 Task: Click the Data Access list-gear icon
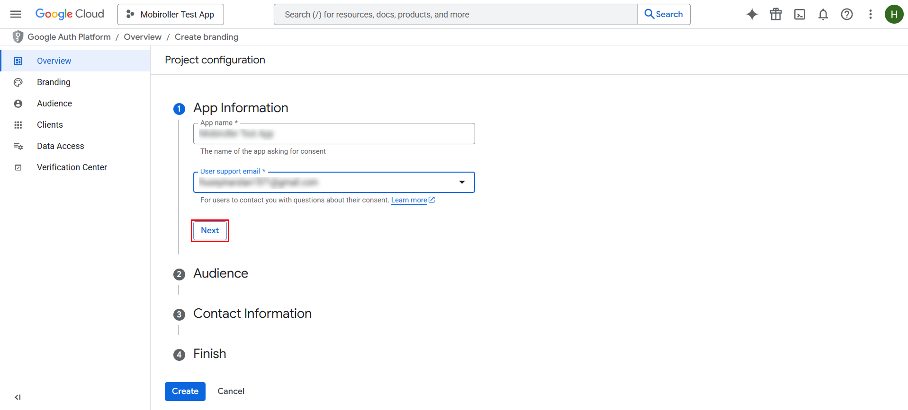18,146
